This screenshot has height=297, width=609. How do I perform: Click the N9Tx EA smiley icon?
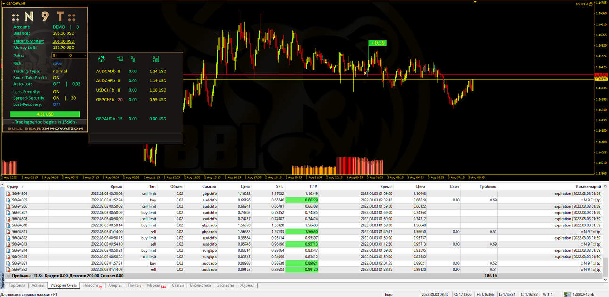591,4
